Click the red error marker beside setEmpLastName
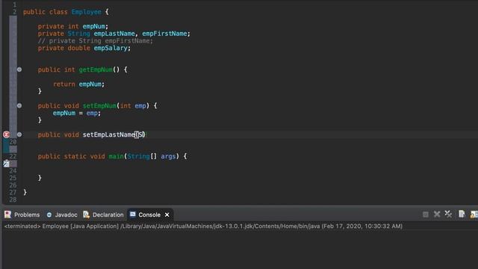Image resolution: width=478 pixels, height=269 pixels. coord(6,134)
